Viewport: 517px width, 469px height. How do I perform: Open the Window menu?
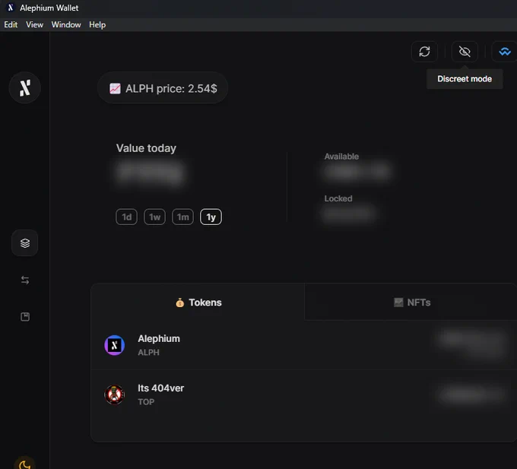coord(66,25)
